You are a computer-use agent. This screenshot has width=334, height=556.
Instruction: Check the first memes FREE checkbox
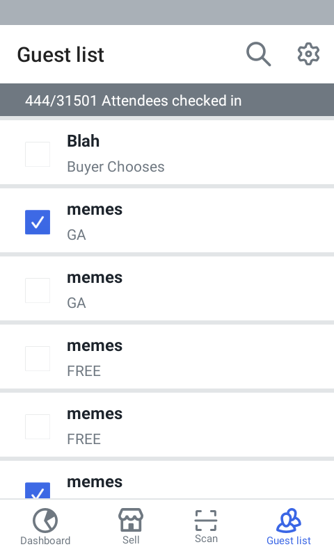(38, 359)
